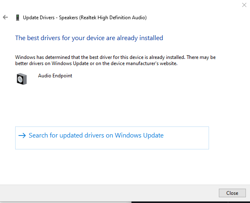Close the dialog with the X button
The width and height of the screenshot is (250, 203).
coord(244,5)
